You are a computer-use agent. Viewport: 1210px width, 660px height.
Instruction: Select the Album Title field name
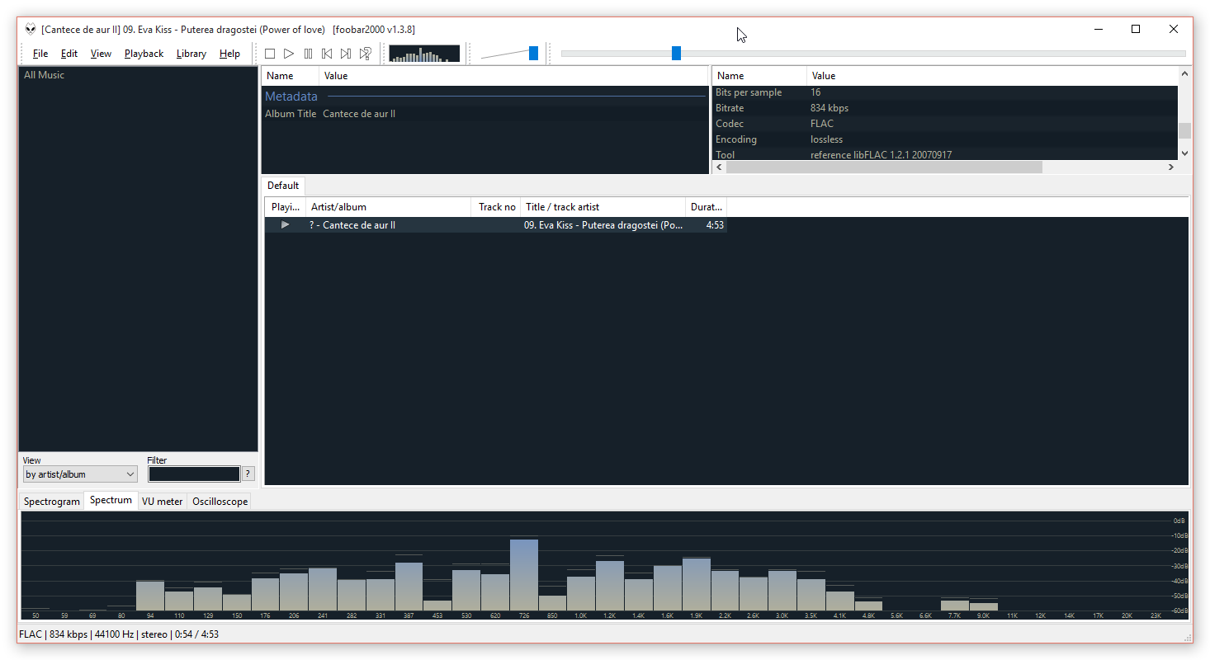(x=291, y=114)
